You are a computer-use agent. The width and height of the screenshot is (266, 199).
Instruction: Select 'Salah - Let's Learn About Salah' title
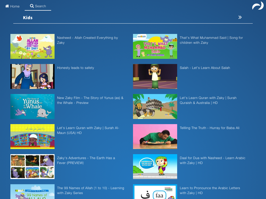tap(205, 68)
